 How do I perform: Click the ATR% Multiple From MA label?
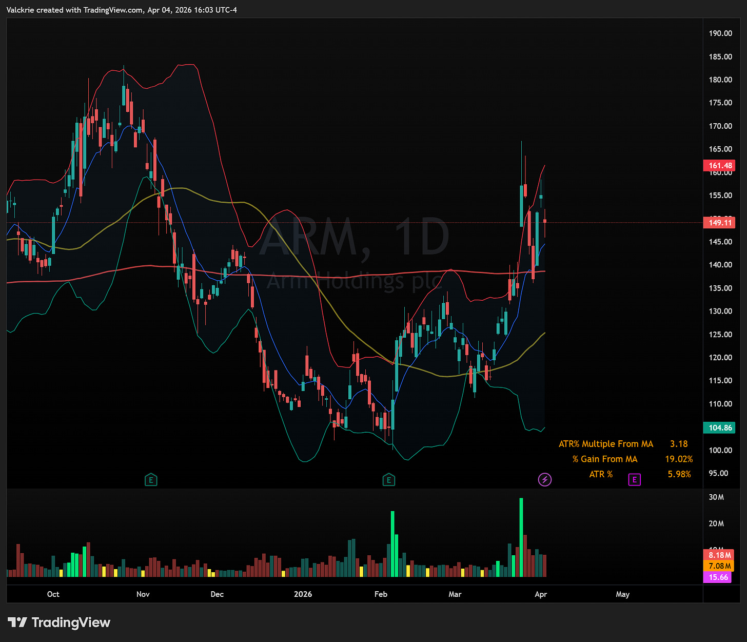pos(606,444)
